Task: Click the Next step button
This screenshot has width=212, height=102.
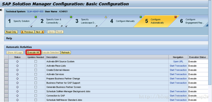Action: 39,32
